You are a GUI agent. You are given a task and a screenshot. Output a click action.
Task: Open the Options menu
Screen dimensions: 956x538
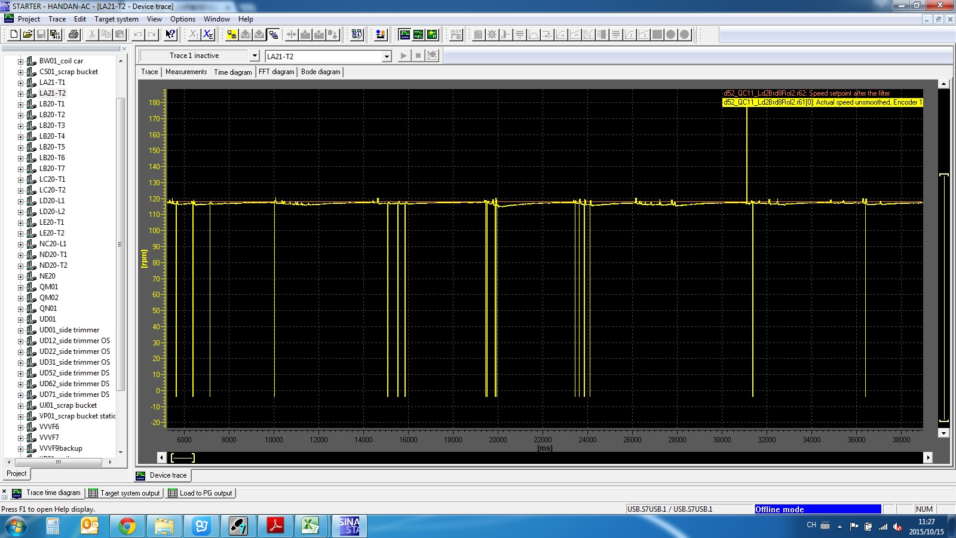point(183,19)
